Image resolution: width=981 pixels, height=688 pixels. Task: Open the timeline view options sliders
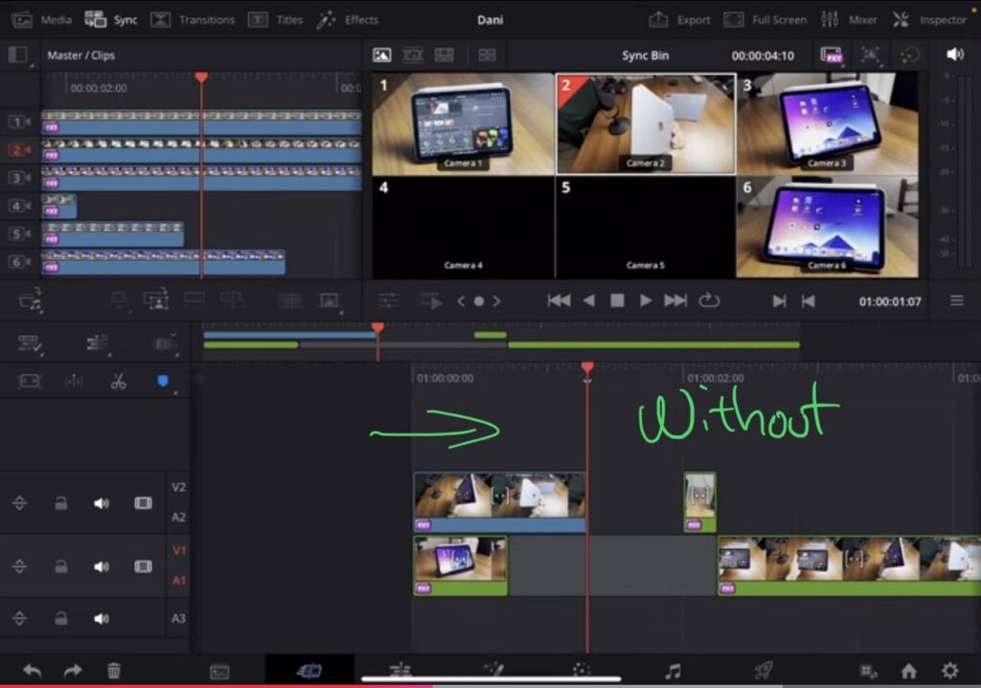point(388,300)
